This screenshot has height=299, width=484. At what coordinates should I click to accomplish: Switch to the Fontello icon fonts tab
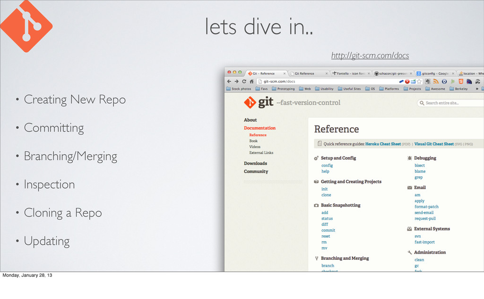coord(351,73)
